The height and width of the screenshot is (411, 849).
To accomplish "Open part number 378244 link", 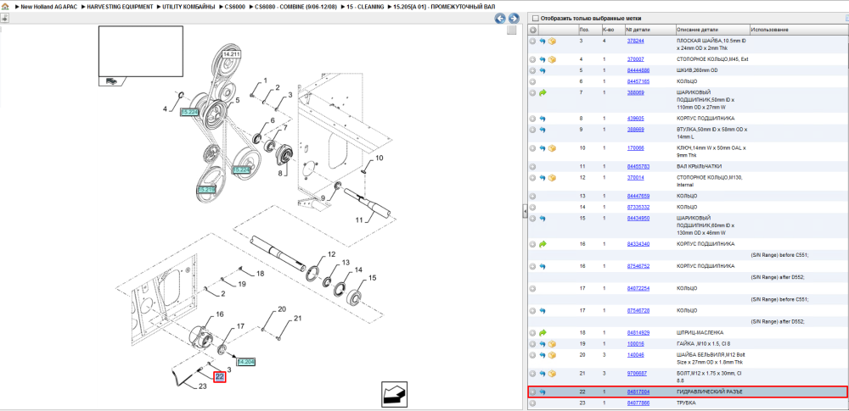I will (x=635, y=41).
